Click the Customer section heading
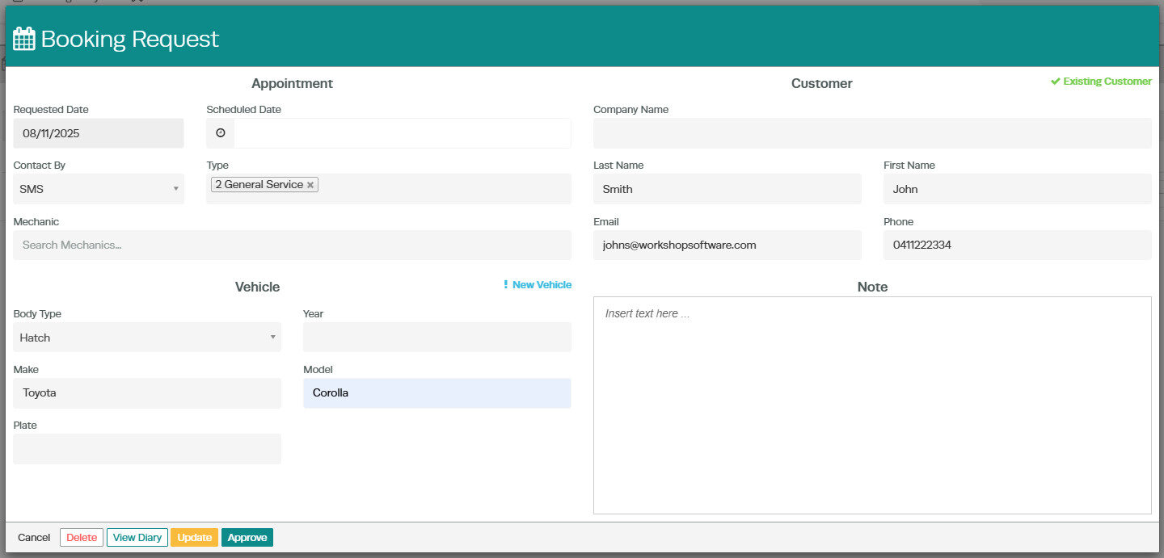The image size is (1164, 558). (821, 83)
